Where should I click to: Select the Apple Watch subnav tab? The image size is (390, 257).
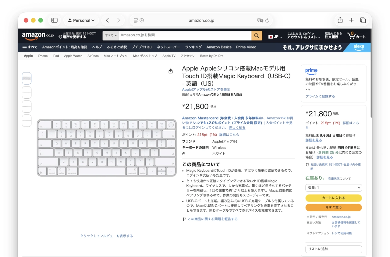coord(73,56)
